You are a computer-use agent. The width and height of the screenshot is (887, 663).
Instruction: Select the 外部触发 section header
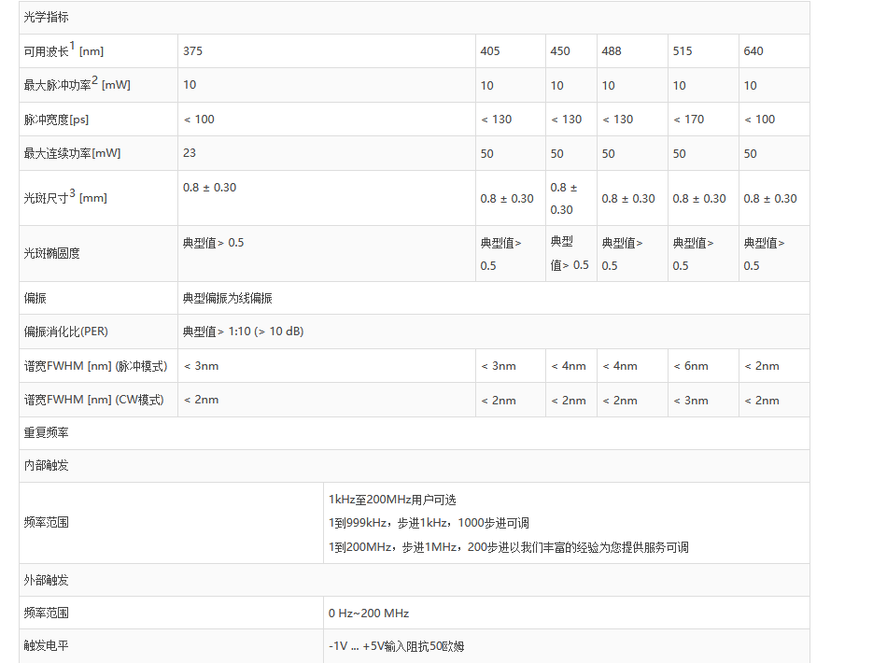[x=46, y=580]
